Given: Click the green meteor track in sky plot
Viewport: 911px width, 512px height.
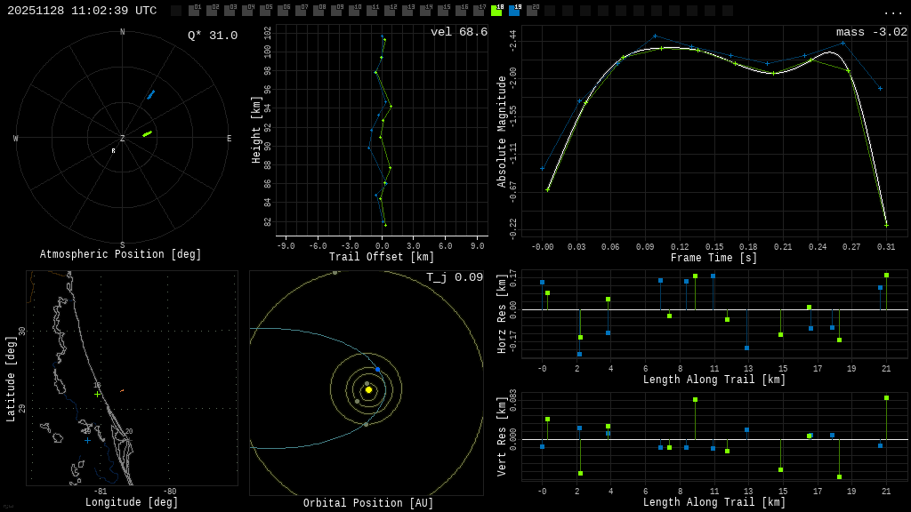Looking at the screenshot, I should [147, 133].
